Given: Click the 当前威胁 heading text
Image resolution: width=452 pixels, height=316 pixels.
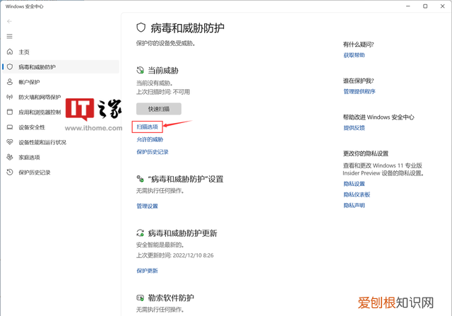Looking at the screenshot, I should (163, 71).
